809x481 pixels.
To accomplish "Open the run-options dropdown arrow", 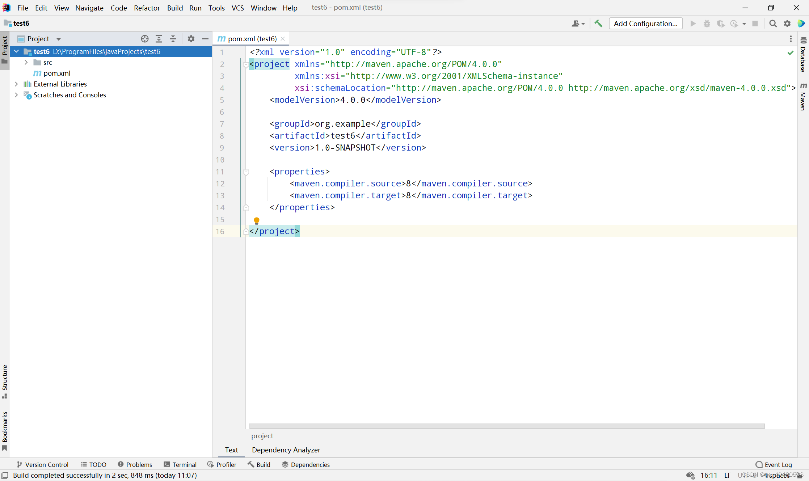I will tap(744, 24).
